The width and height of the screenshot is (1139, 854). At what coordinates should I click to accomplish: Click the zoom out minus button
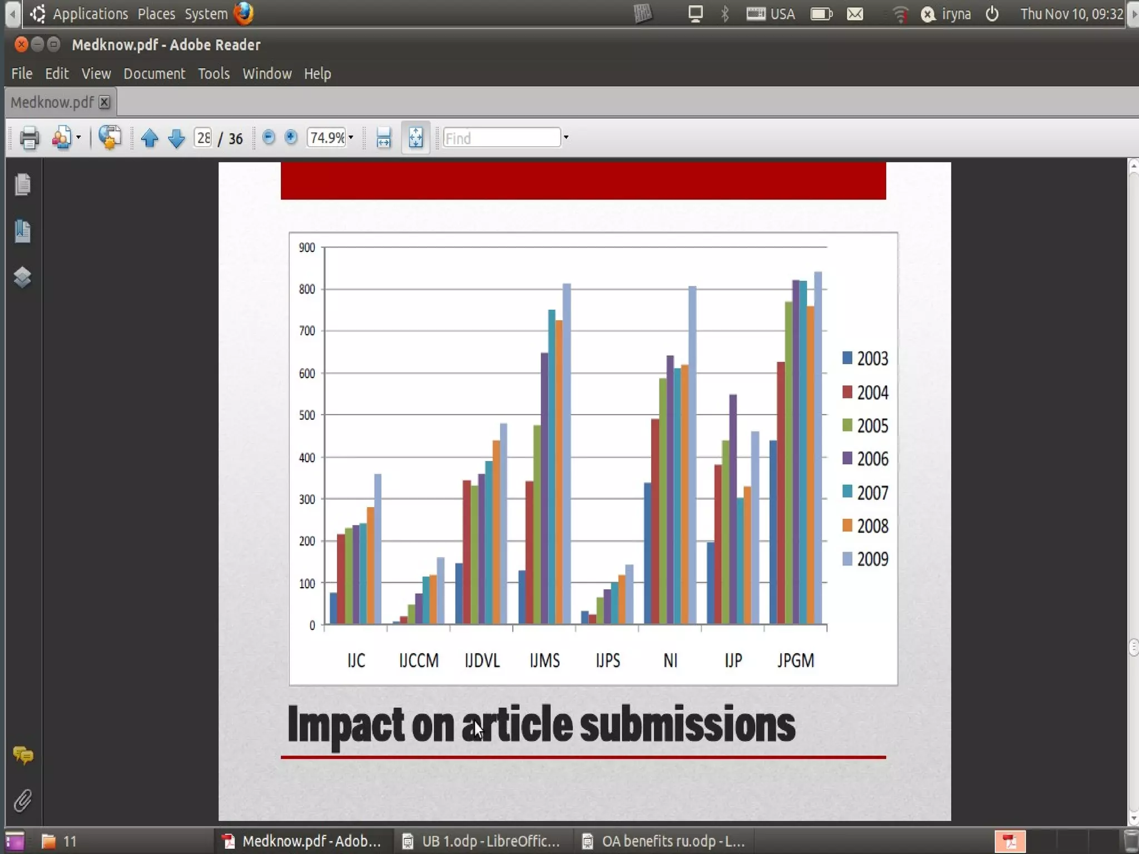[269, 137]
